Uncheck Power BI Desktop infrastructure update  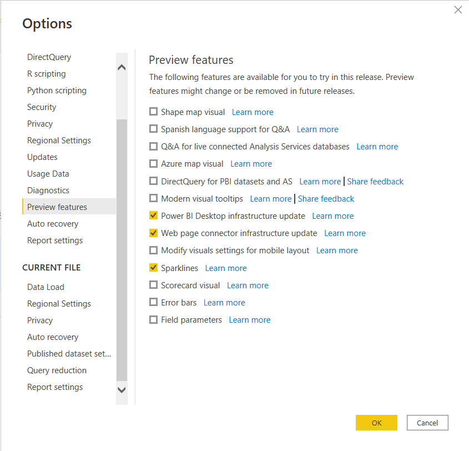153,216
